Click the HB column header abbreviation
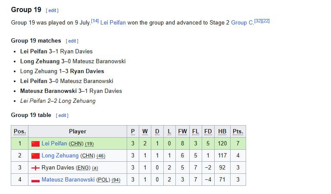The height and width of the screenshot is (194, 331). click(x=222, y=132)
